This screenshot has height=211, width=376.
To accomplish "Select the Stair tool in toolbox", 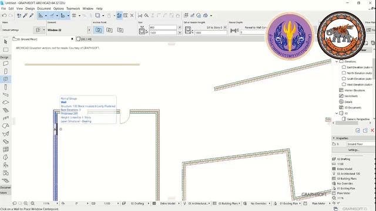I will click(5, 110).
